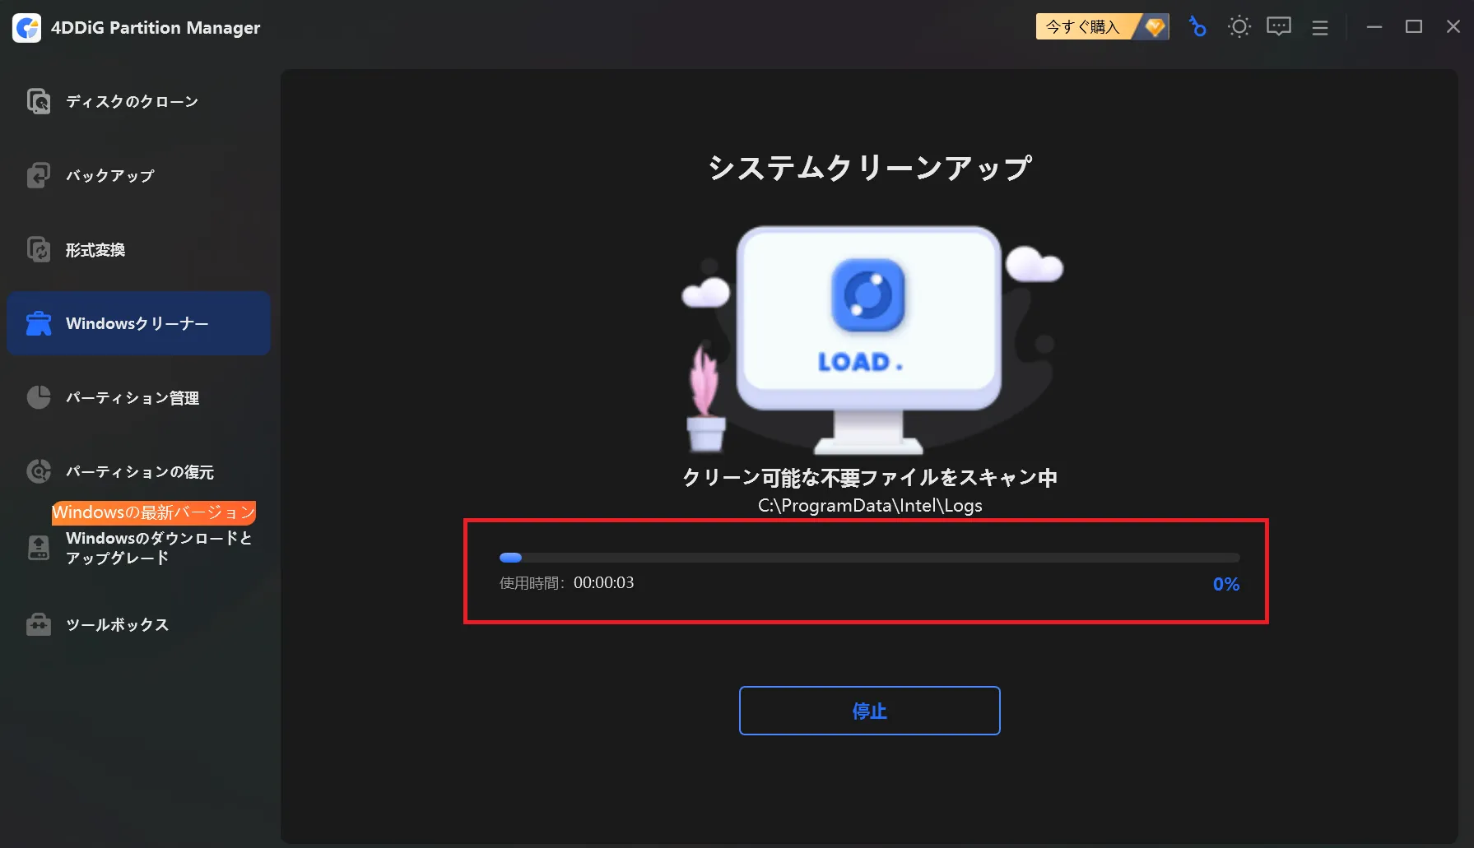
Task: Click the Disk Clone sidebar icon
Action: [x=39, y=101]
